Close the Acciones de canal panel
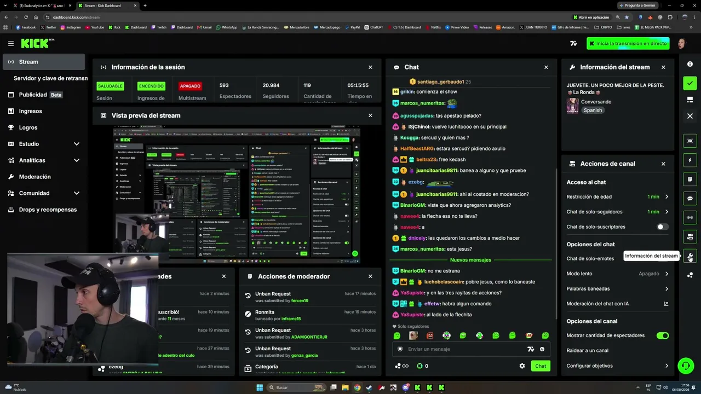 tap(663, 164)
